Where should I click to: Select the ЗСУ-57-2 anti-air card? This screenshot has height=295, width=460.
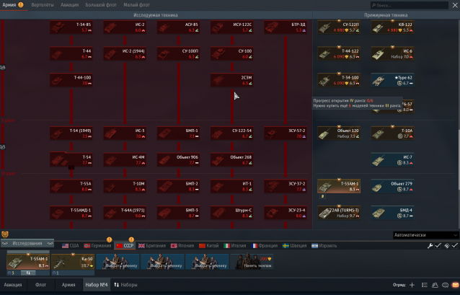point(286,133)
